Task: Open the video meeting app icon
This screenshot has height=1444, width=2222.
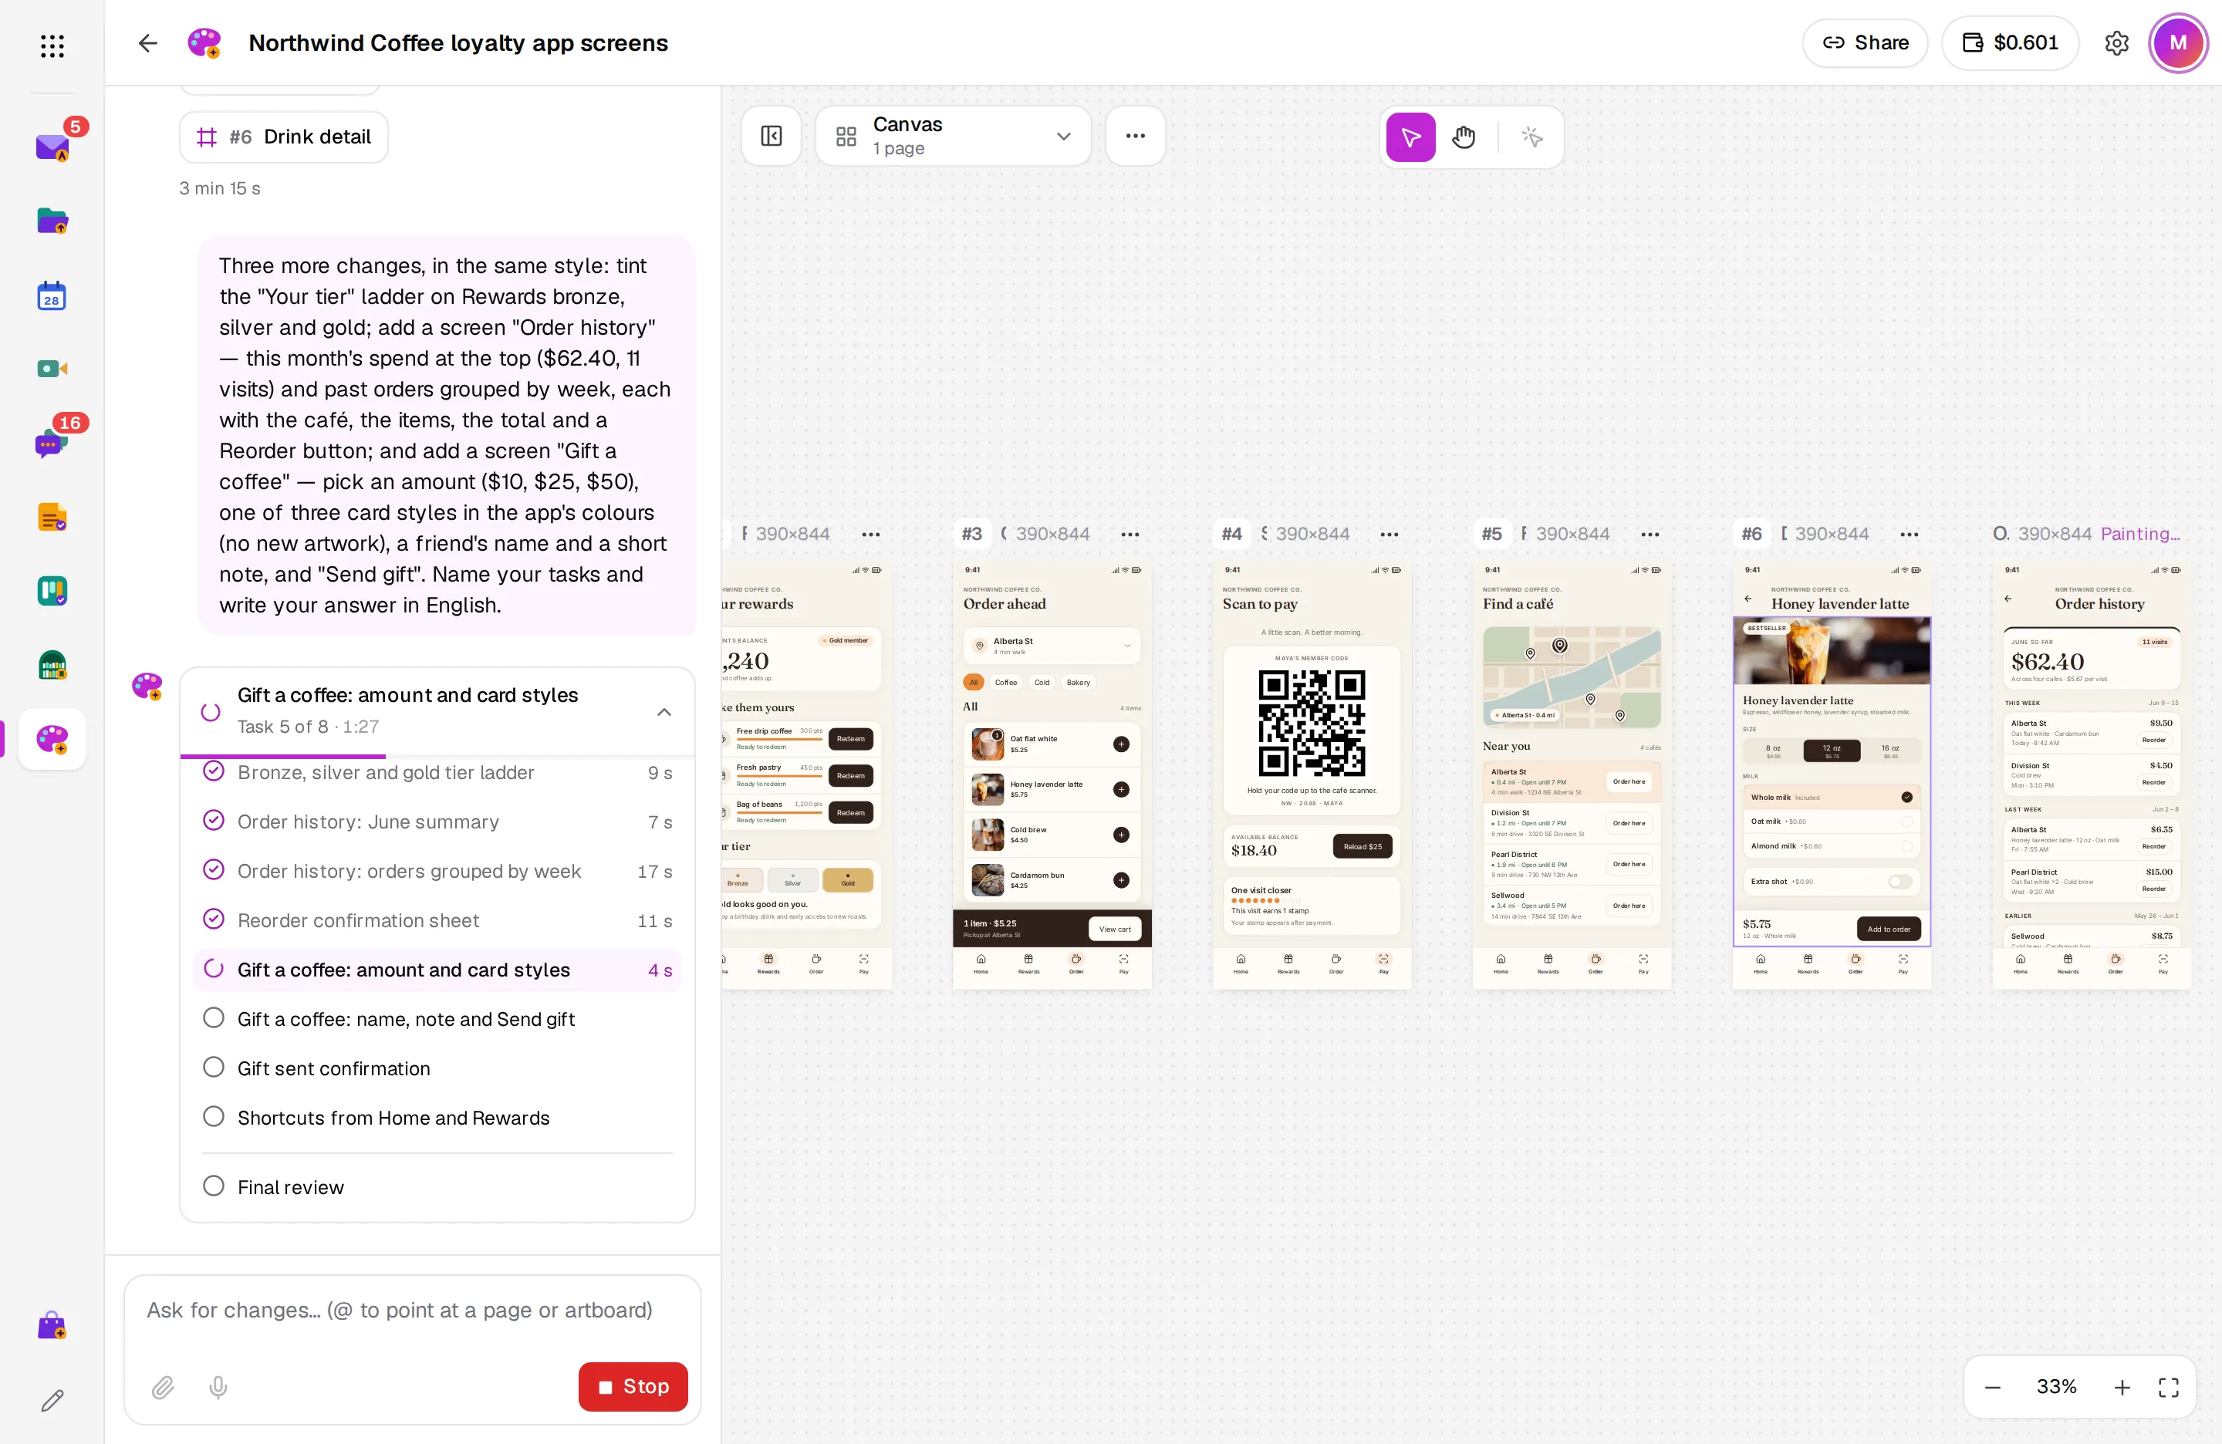Action: (x=52, y=369)
